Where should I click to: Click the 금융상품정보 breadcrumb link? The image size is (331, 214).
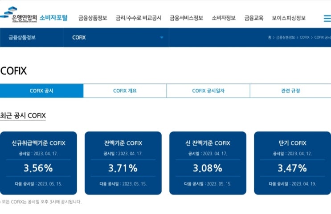click(286, 37)
